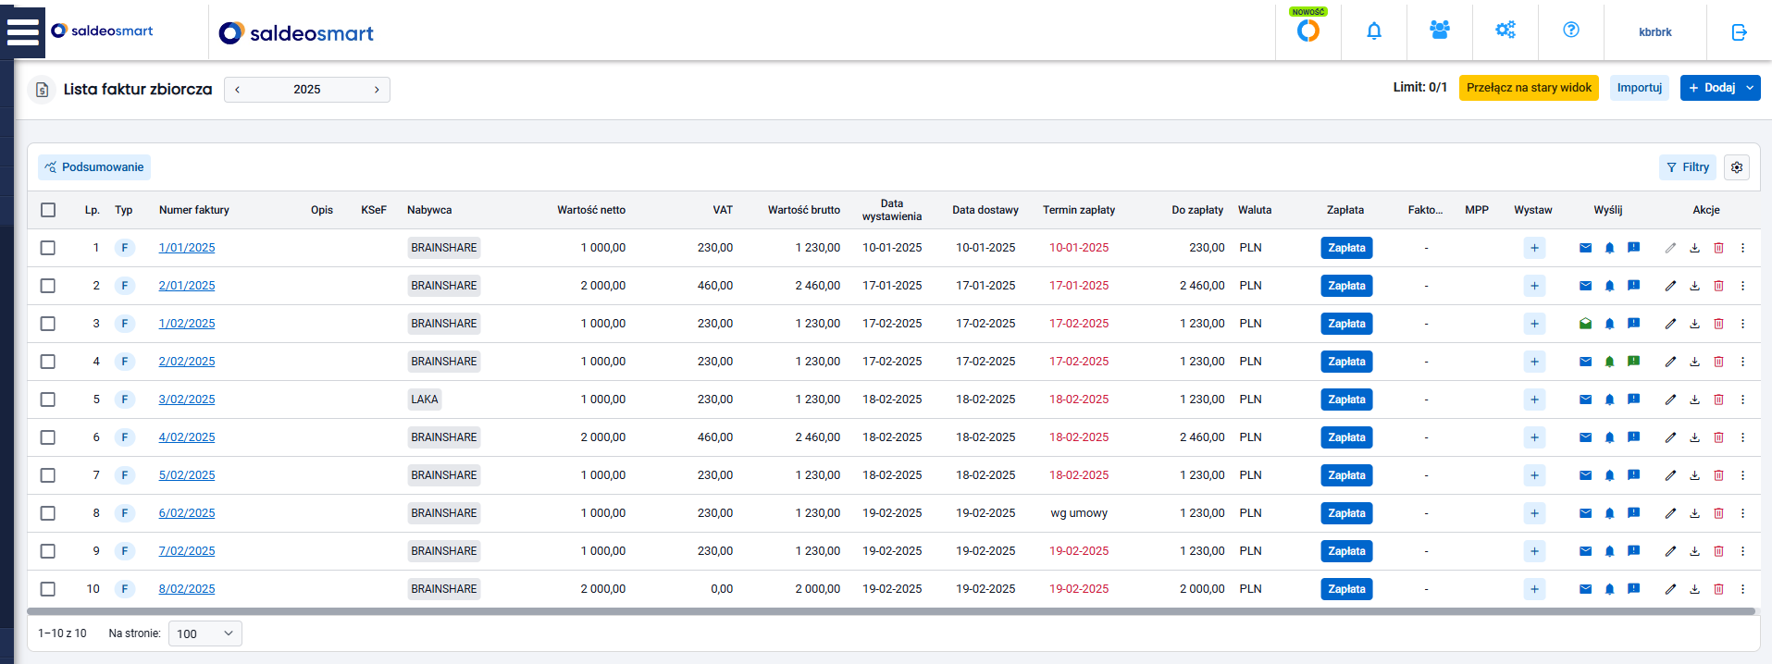Sort by Termin zapłaty column header
Image resolution: width=1772 pixels, height=664 pixels.
pyautogui.click(x=1079, y=210)
